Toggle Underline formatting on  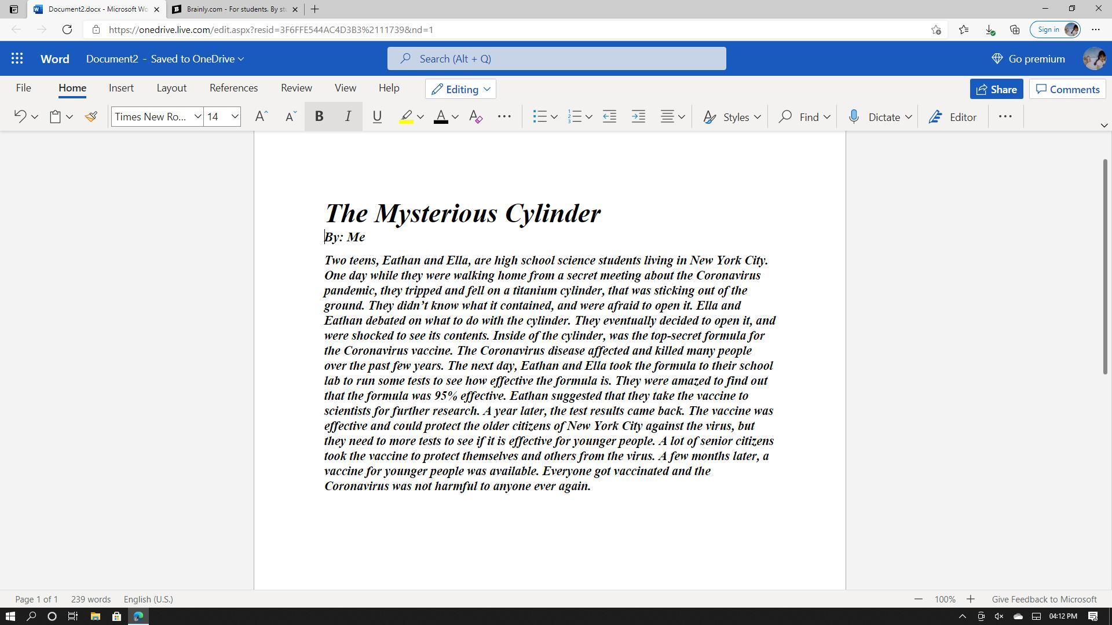pyautogui.click(x=377, y=117)
